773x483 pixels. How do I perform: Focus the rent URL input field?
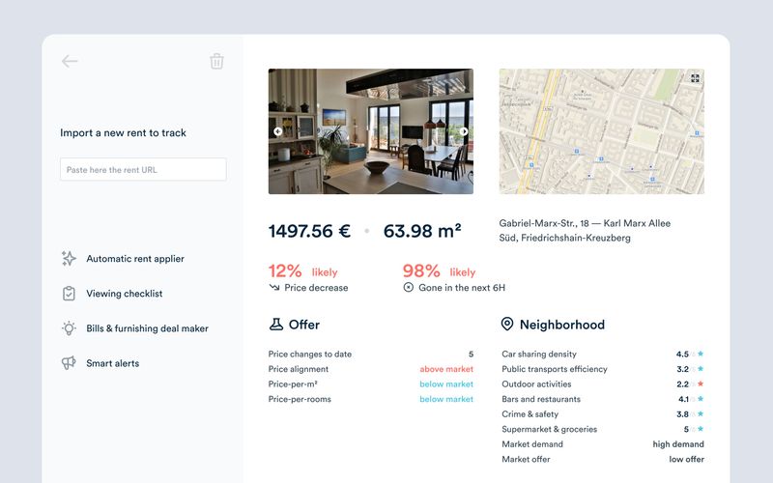click(x=143, y=170)
